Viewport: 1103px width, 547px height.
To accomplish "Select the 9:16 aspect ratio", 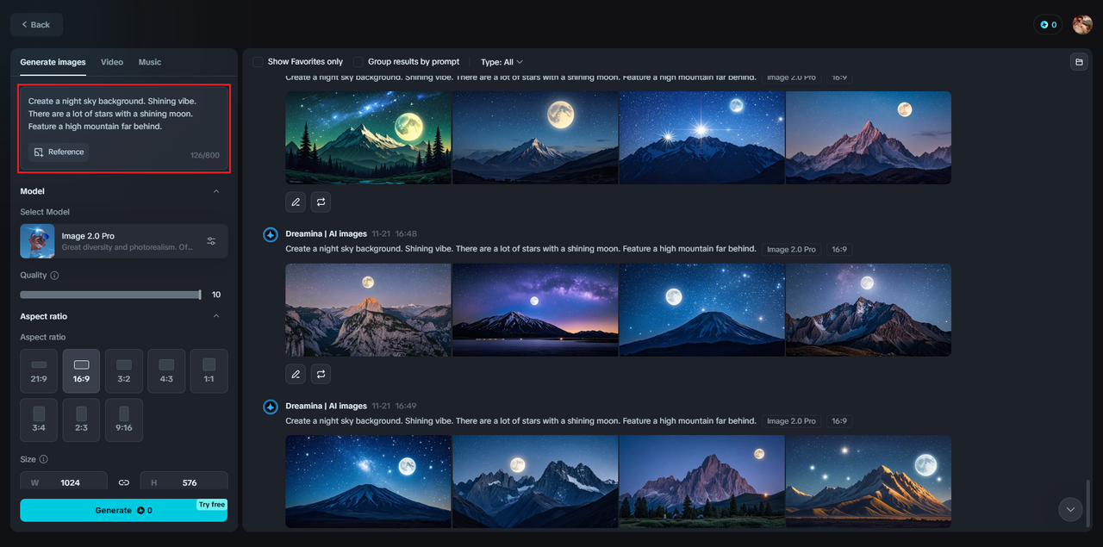I will coord(124,420).
